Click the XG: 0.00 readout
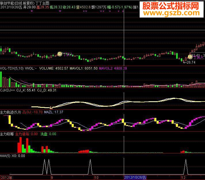 tap(18, 156)
